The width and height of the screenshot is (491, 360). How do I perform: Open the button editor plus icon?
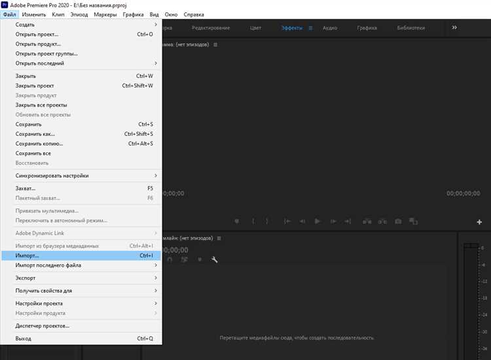pos(479,222)
